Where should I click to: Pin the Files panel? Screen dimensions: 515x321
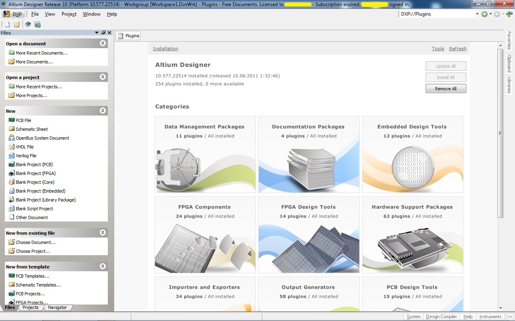[x=103, y=33]
